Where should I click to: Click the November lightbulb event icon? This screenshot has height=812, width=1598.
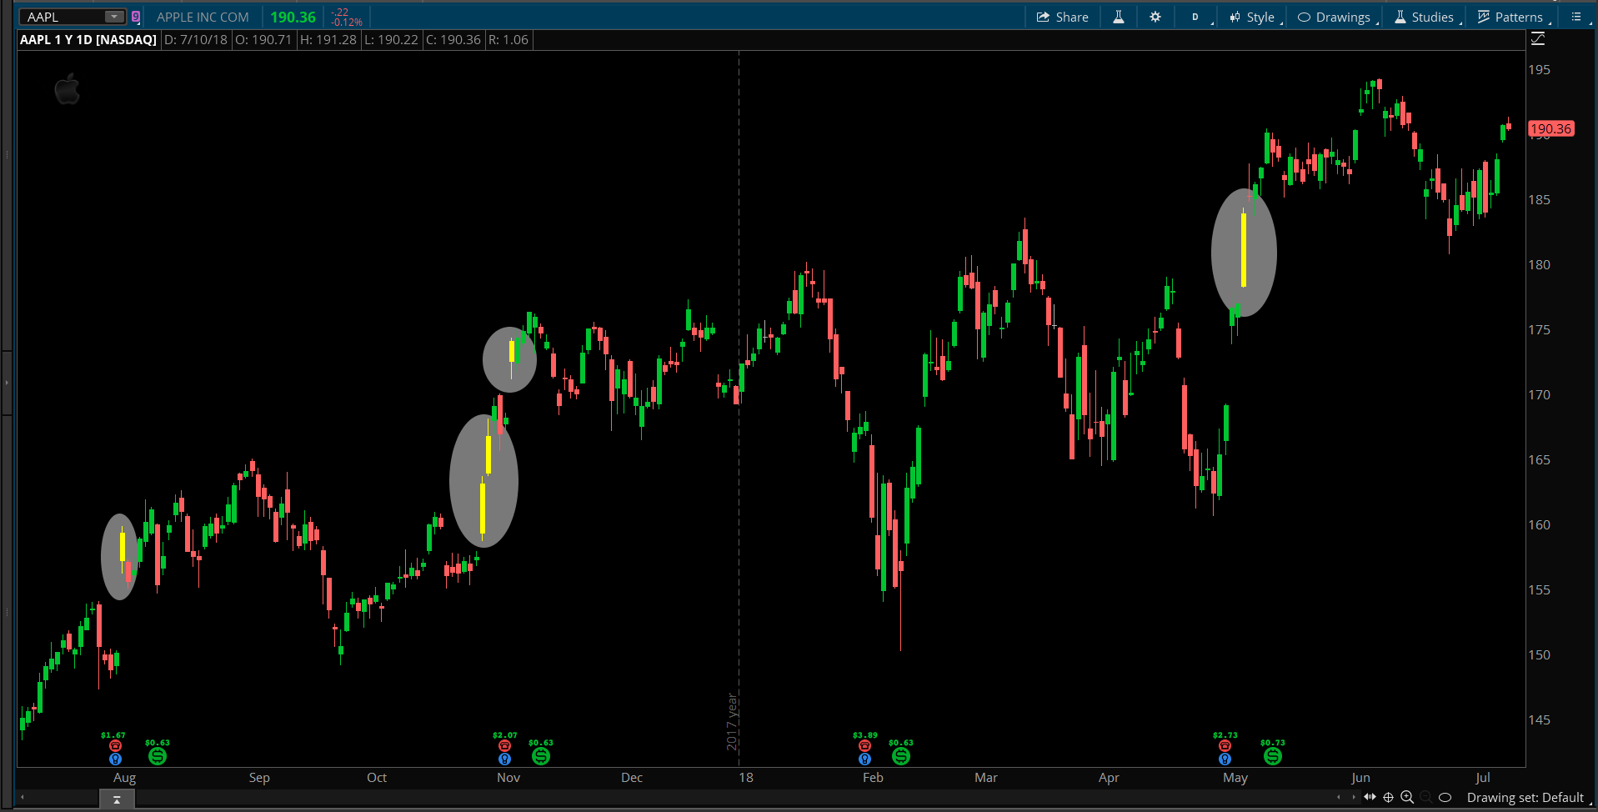[x=504, y=759]
